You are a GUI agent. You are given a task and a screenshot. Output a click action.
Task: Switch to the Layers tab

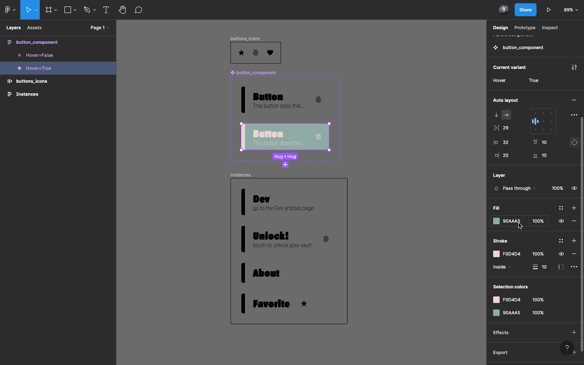click(x=13, y=28)
